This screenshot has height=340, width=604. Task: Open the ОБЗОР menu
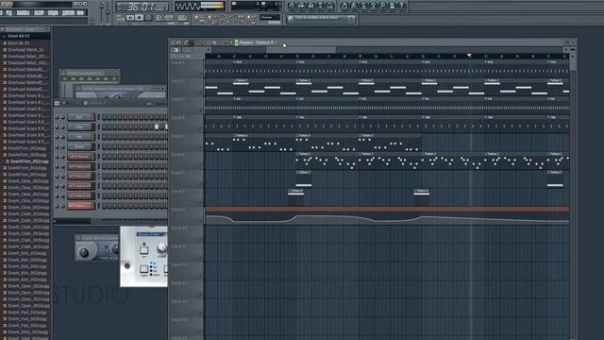click(39, 12)
